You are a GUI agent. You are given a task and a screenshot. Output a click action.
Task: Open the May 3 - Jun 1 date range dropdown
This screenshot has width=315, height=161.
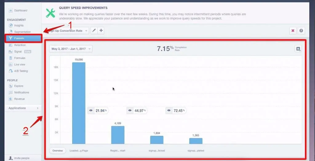click(x=71, y=49)
